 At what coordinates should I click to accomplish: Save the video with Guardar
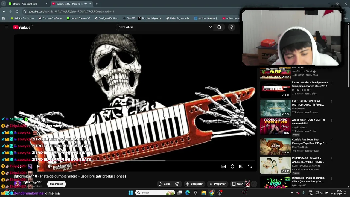click(237, 184)
